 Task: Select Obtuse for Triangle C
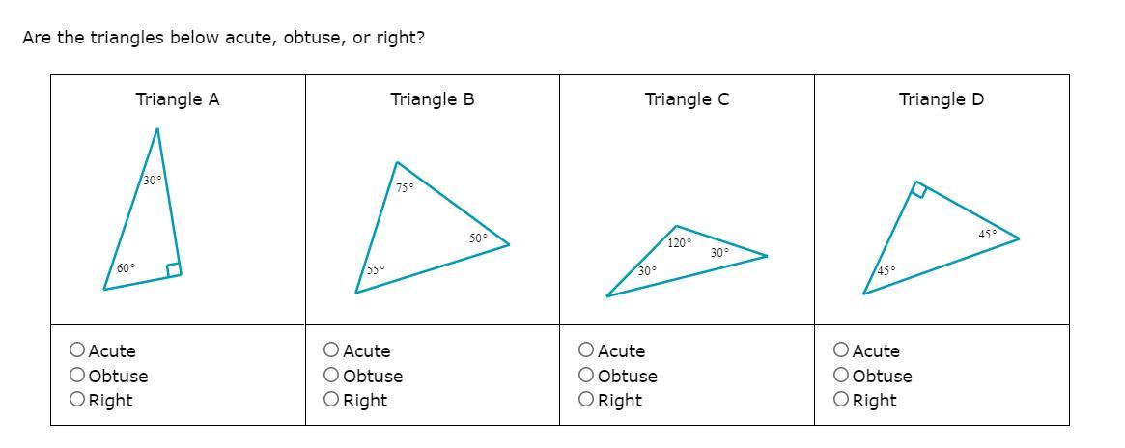point(586,375)
